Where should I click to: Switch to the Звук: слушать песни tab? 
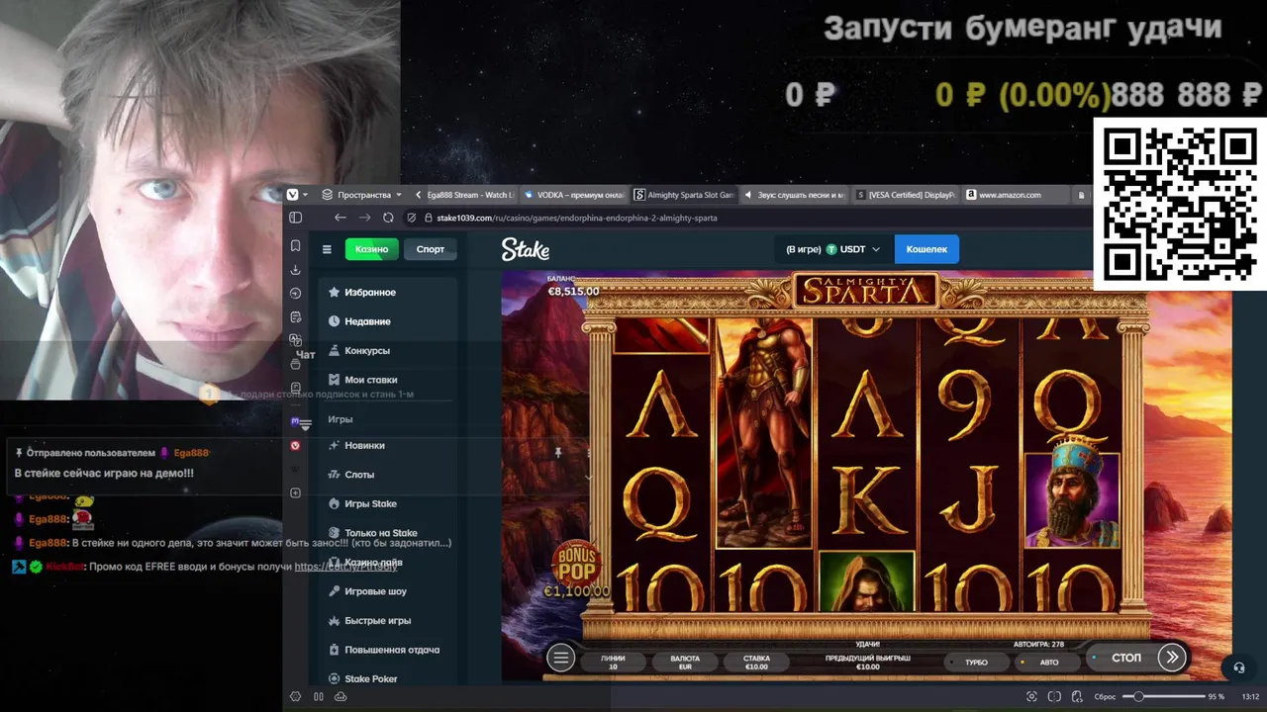[x=794, y=195]
